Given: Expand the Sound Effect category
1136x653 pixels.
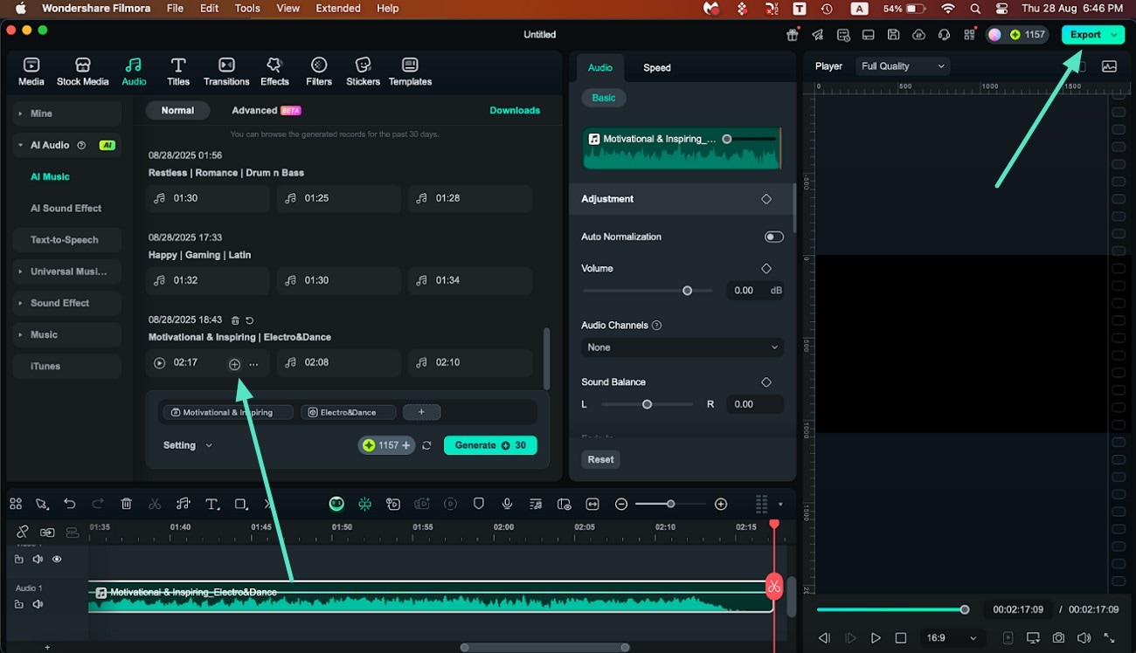Looking at the screenshot, I should [x=67, y=303].
